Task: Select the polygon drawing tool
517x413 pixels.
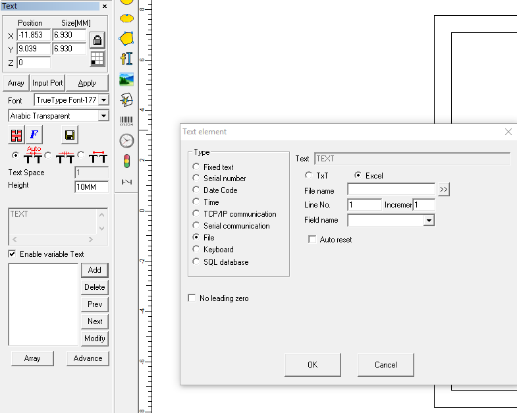Action: pyautogui.click(x=126, y=38)
